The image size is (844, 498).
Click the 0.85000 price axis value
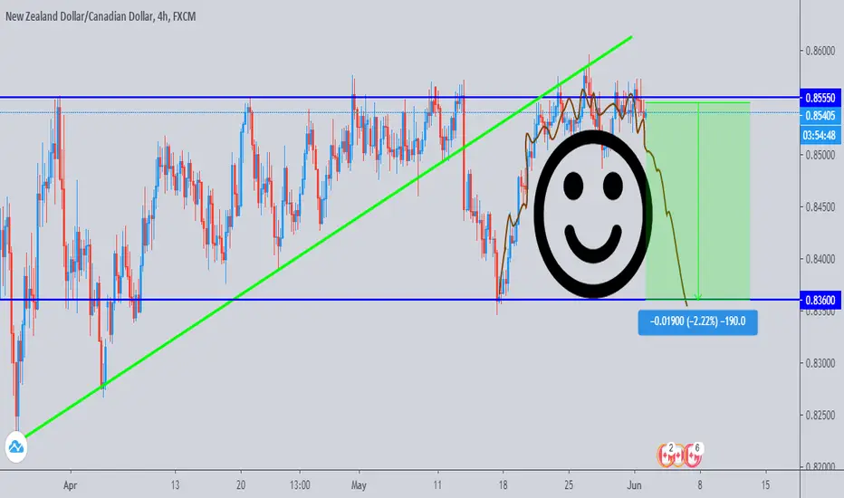coord(820,155)
